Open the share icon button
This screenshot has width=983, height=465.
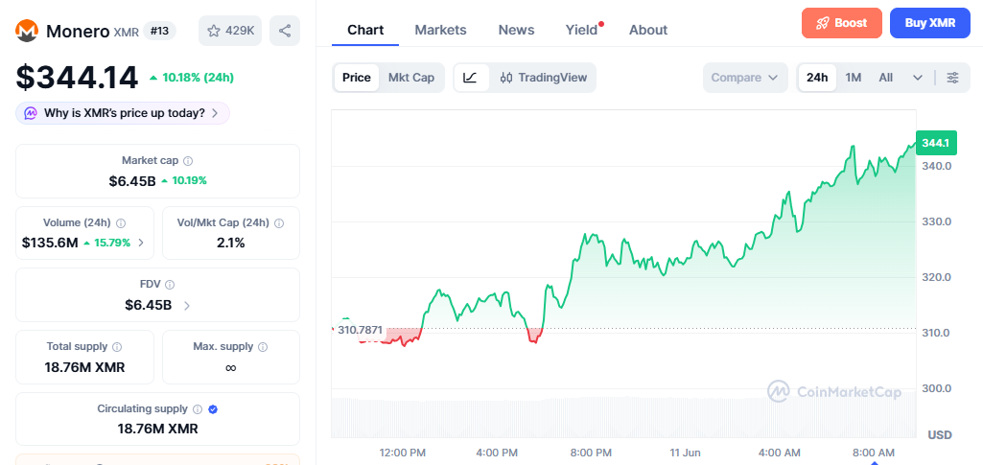(x=285, y=31)
